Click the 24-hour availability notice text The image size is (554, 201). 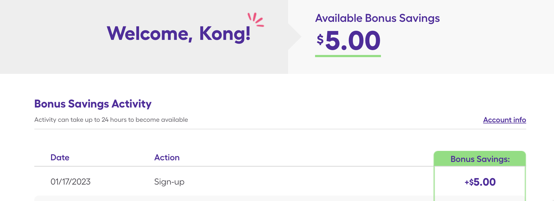(111, 120)
